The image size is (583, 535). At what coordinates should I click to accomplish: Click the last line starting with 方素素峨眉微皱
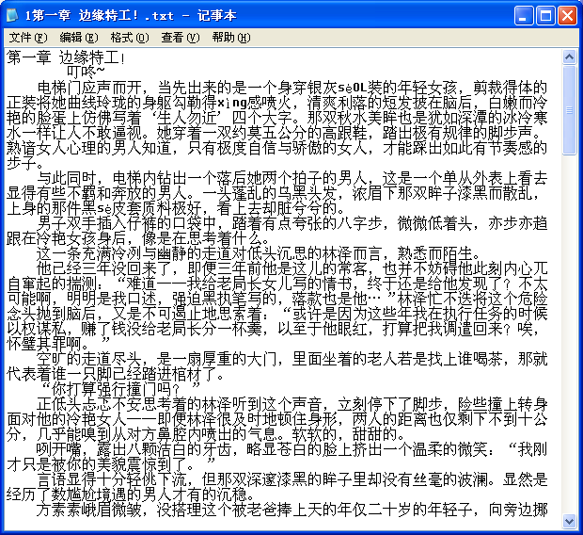tap(282, 509)
